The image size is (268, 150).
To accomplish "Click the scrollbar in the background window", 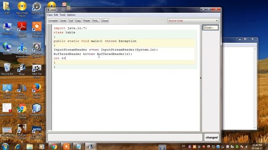I will tap(255, 88).
